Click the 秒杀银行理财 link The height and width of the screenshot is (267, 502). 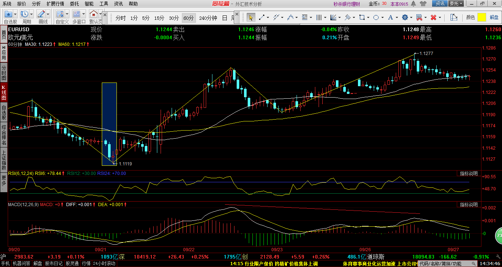[x=347, y=4]
